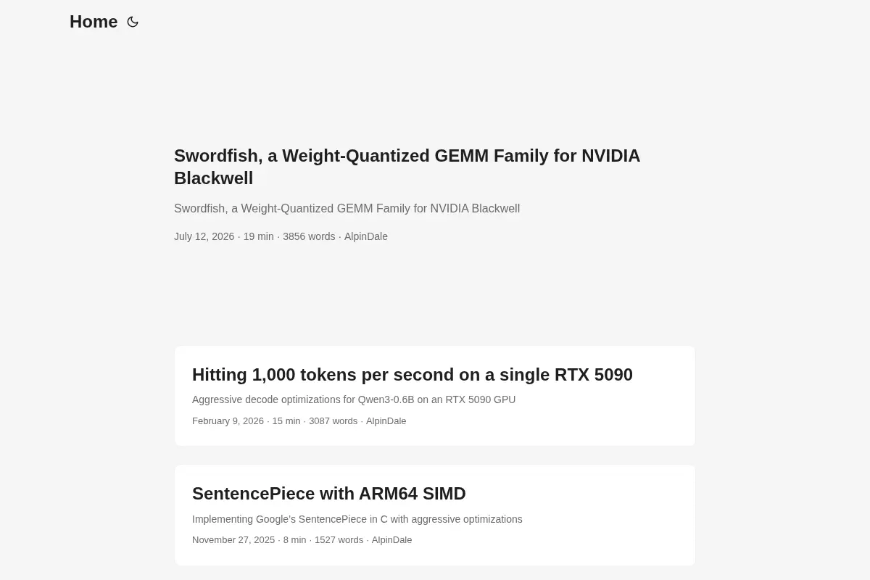
Task: Select AlpinDale author on the Swordfish post
Action: pos(366,236)
